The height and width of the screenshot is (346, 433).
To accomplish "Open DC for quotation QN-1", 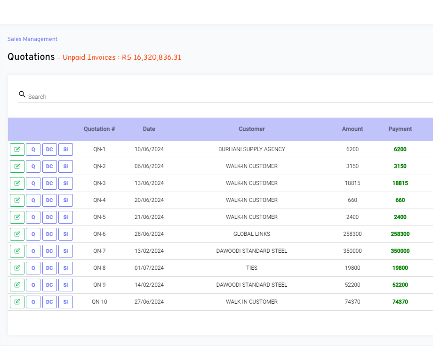I will [x=49, y=149].
